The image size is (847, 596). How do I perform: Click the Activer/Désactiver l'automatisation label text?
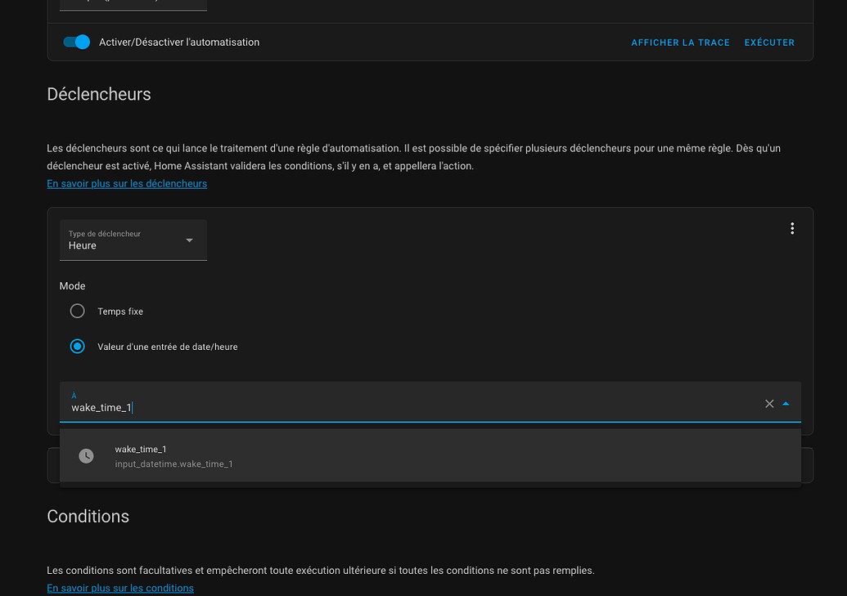[x=179, y=43]
